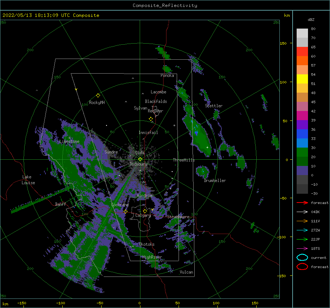This screenshot has width=330, height=308.
Task: Click the magenta 18TS arrow icon
Action: pyautogui.click(x=302, y=249)
